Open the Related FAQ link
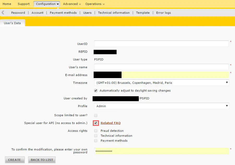 (111, 123)
